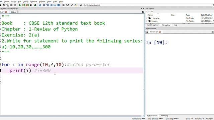Click End-of-lines CRLF status entry

click(x=155, y=119)
